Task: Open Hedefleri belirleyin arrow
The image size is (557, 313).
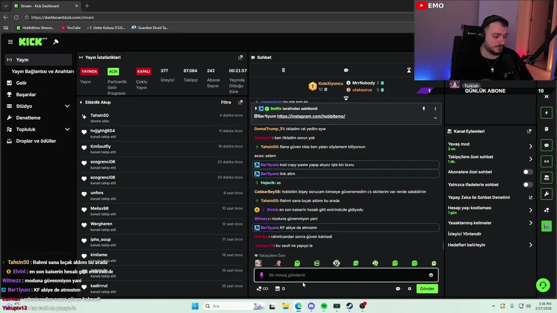Action: [530, 245]
